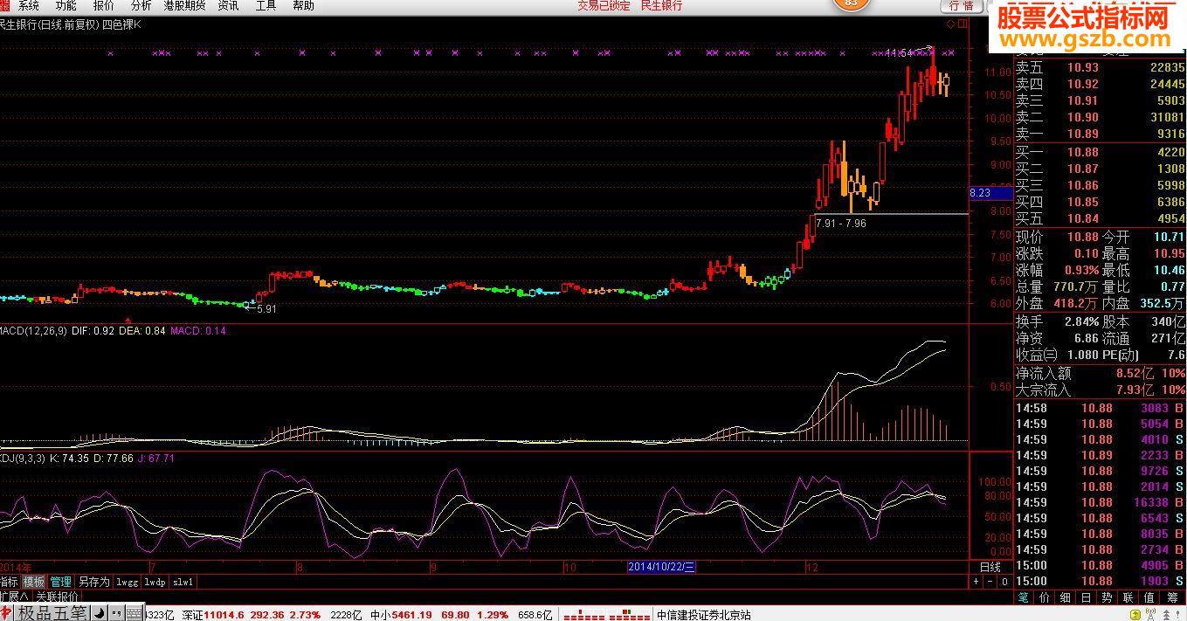Open the 港股期货 menu

[184, 5]
